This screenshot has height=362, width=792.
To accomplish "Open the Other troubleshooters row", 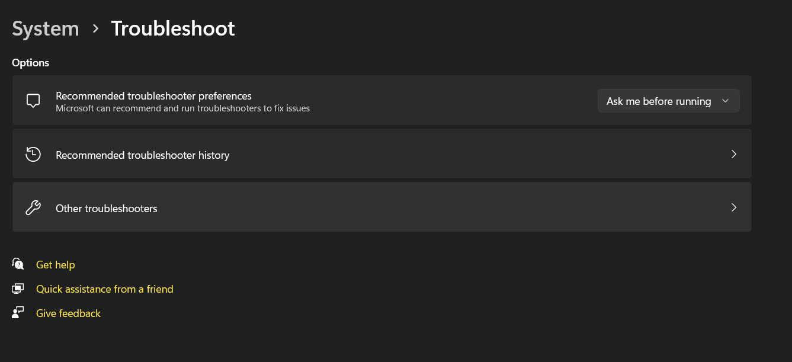I will tap(382, 207).
